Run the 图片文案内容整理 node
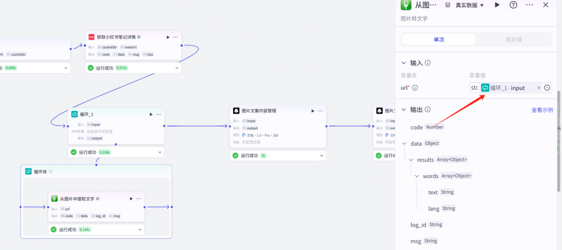 (313, 111)
